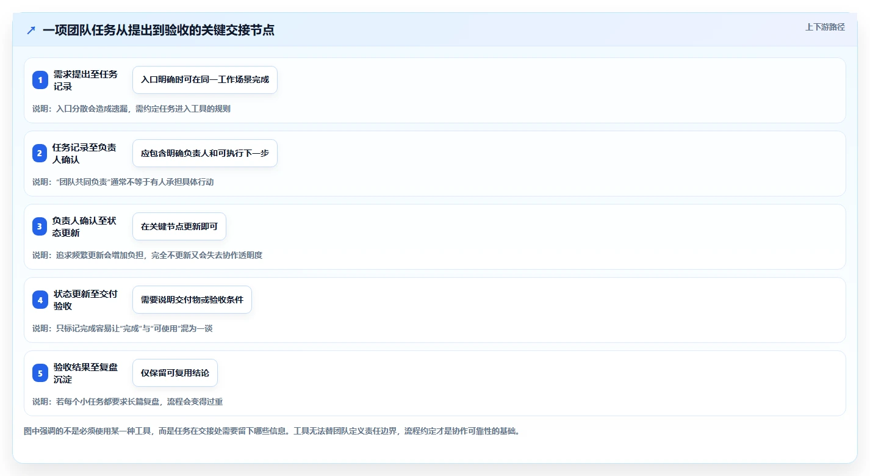This screenshot has width=870, height=476.
Task: Click the note 只标记完成容易让“完成”与“可使用”混为一谈
Action: pos(122,328)
